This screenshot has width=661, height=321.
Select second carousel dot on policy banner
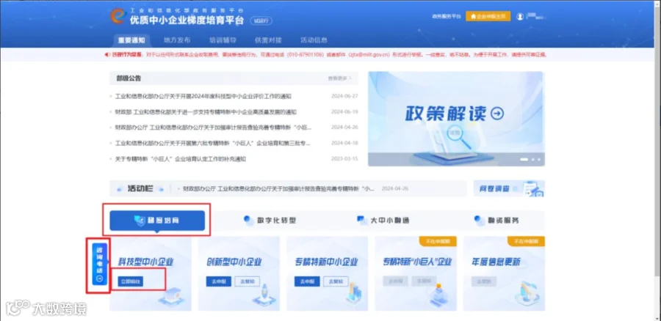533,160
